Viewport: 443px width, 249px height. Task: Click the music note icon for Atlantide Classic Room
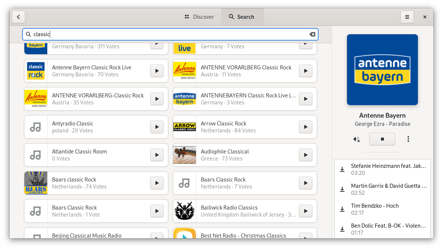coord(36,155)
